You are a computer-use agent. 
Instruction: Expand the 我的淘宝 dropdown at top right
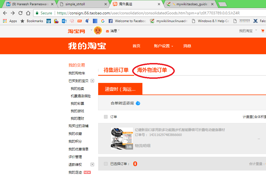(x=248, y=31)
